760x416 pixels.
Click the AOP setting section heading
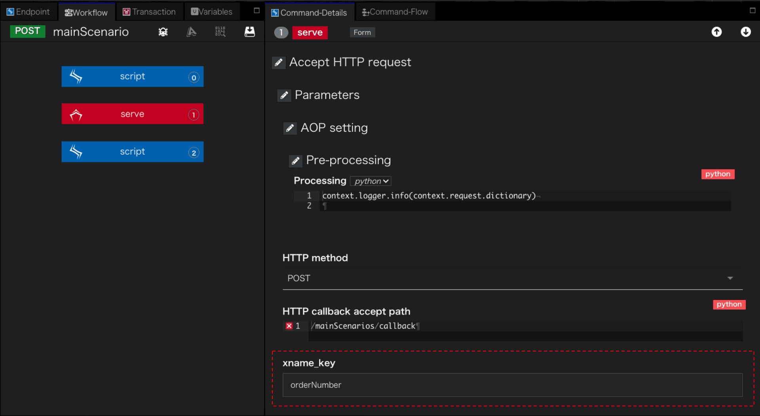coord(334,128)
